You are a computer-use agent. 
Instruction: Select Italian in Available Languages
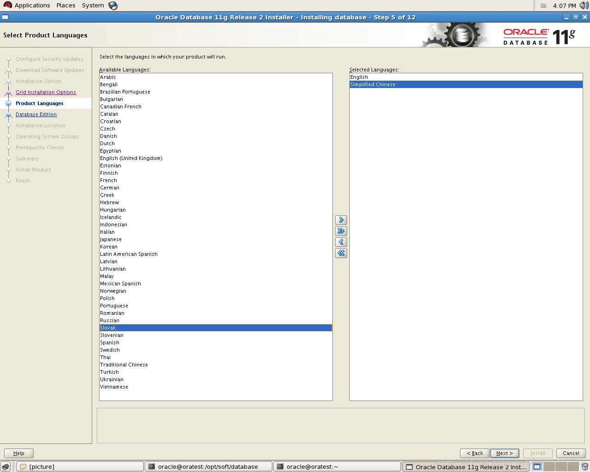point(216,232)
